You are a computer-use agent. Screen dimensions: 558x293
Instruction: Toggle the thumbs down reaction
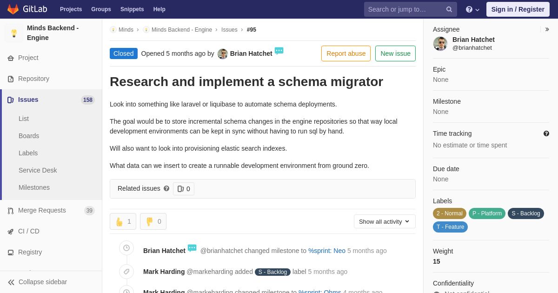click(x=153, y=221)
